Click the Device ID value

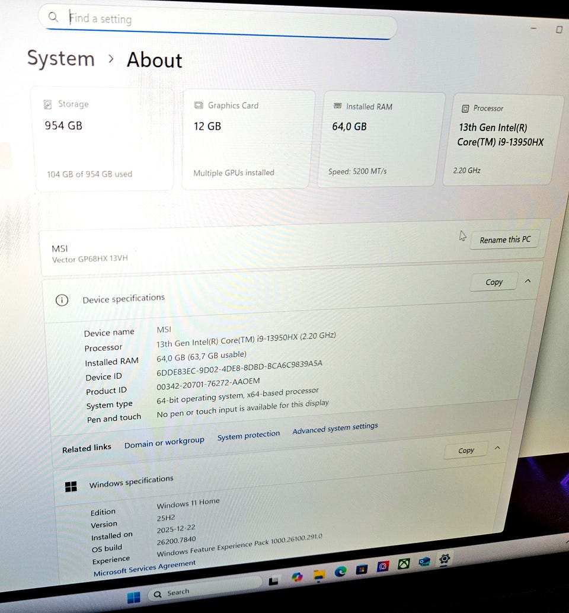click(x=239, y=368)
